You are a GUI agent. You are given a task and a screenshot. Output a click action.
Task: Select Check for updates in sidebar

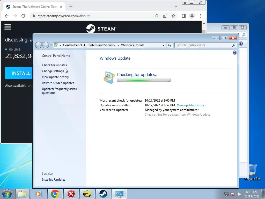54,65
